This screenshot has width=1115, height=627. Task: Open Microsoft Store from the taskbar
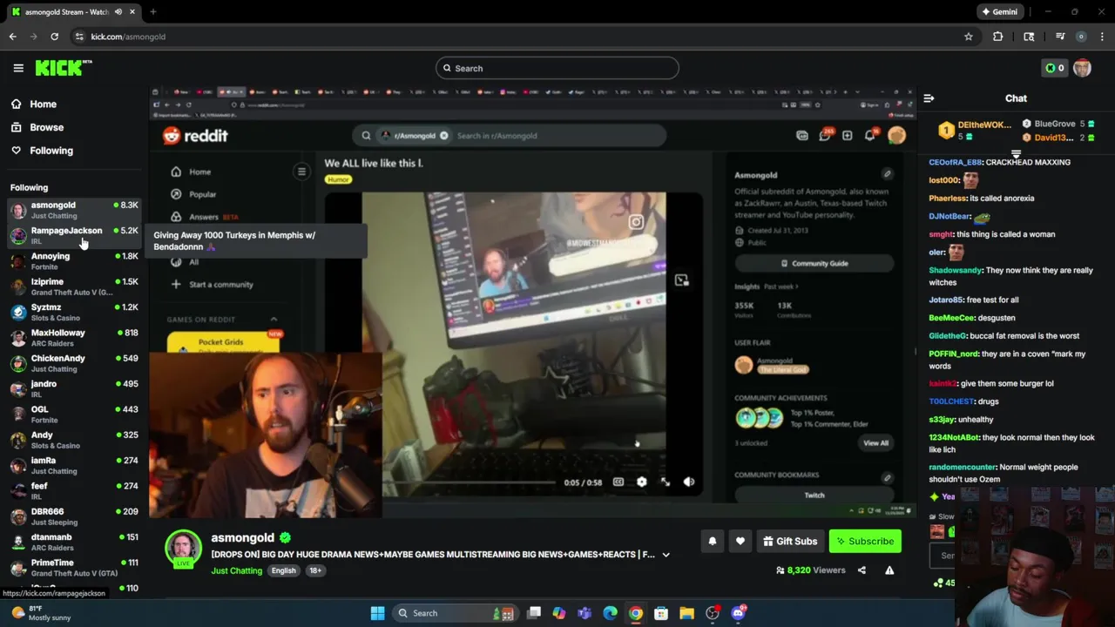(661, 613)
